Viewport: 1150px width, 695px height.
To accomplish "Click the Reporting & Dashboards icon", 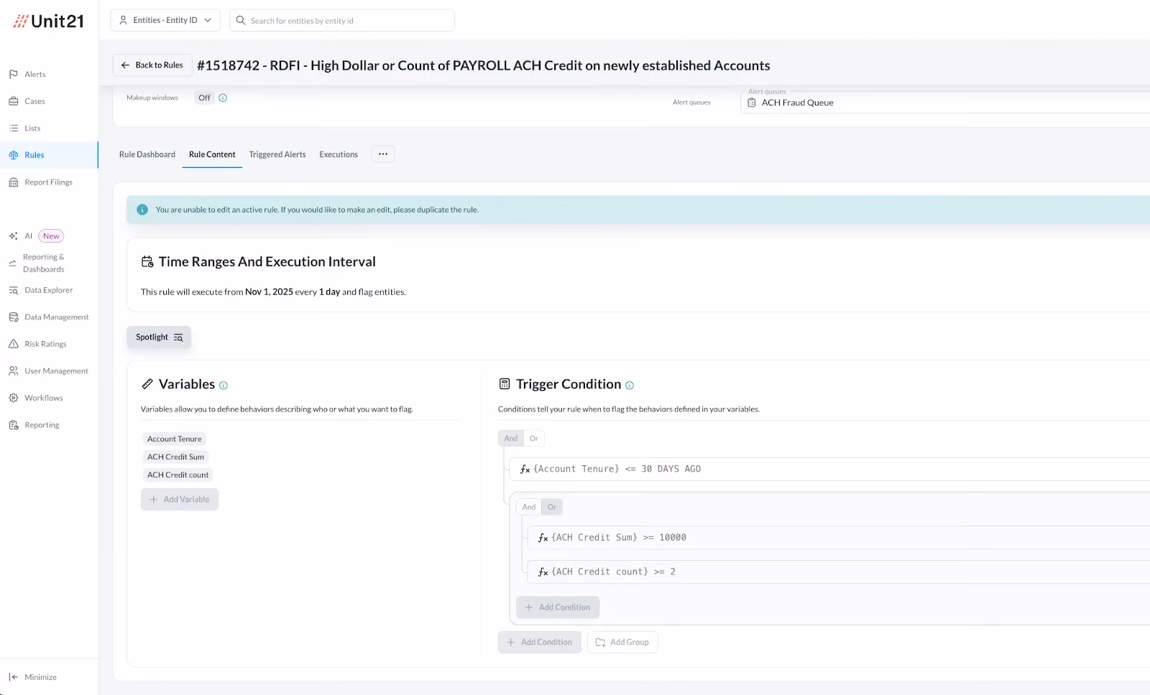I will pos(13,263).
